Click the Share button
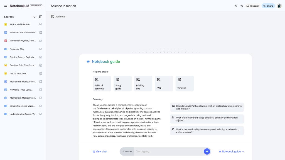 click(x=268, y=6)
